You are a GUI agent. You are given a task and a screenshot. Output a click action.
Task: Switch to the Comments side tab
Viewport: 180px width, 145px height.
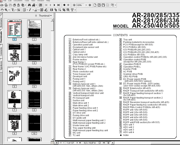pyautogui.click(x=1, y=51)
